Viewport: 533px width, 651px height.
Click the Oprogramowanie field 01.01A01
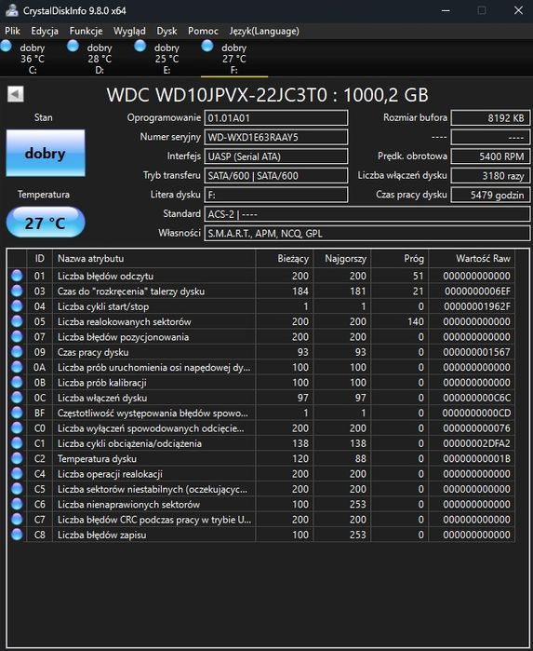pos(276,118)
